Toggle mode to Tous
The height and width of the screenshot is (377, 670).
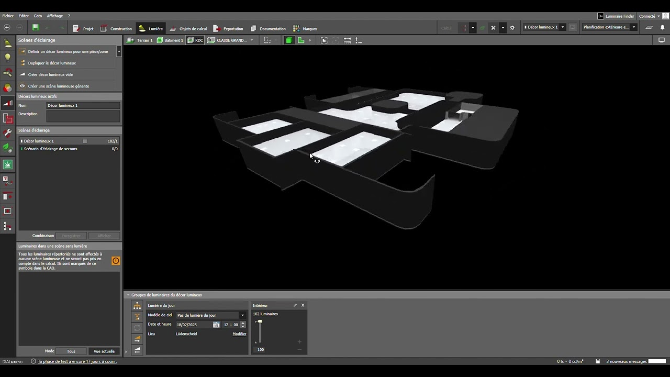tap(71, 351)
